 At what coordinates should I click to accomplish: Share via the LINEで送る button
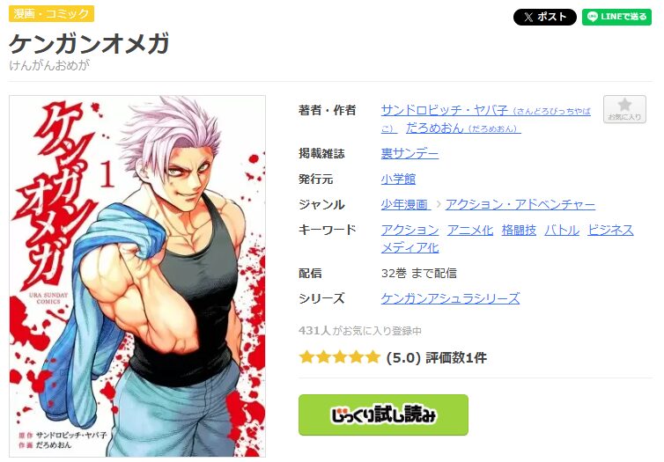point(616,17)
